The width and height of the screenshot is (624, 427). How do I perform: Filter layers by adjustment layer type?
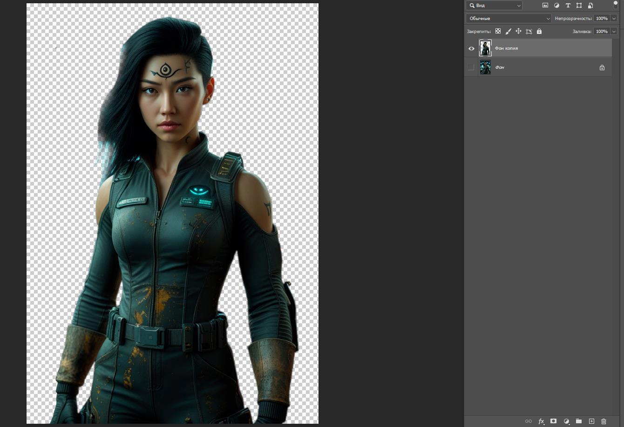tap(556, 6)
